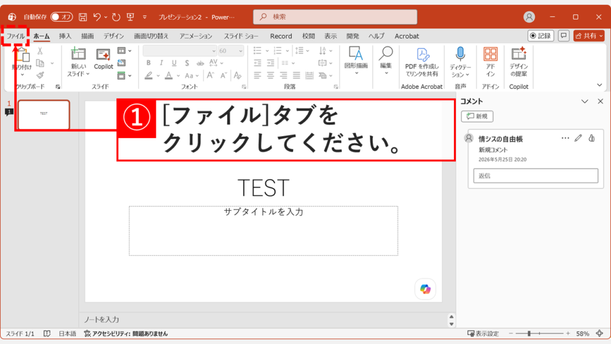Image resolution: width=611 pixels, height=344 pixels.
Task: Click PDF を作成してリンクを共有
Action: [x=422, y=62]
